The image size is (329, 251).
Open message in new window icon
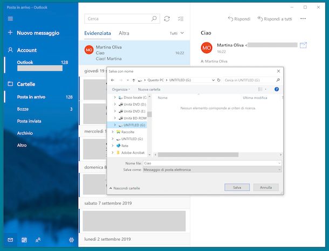click(303, 45)
